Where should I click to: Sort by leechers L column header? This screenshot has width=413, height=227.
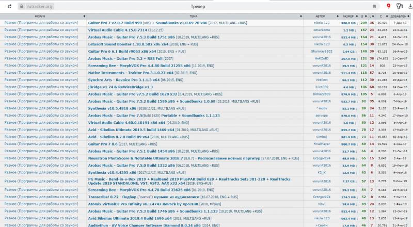[x=370, y=17]
